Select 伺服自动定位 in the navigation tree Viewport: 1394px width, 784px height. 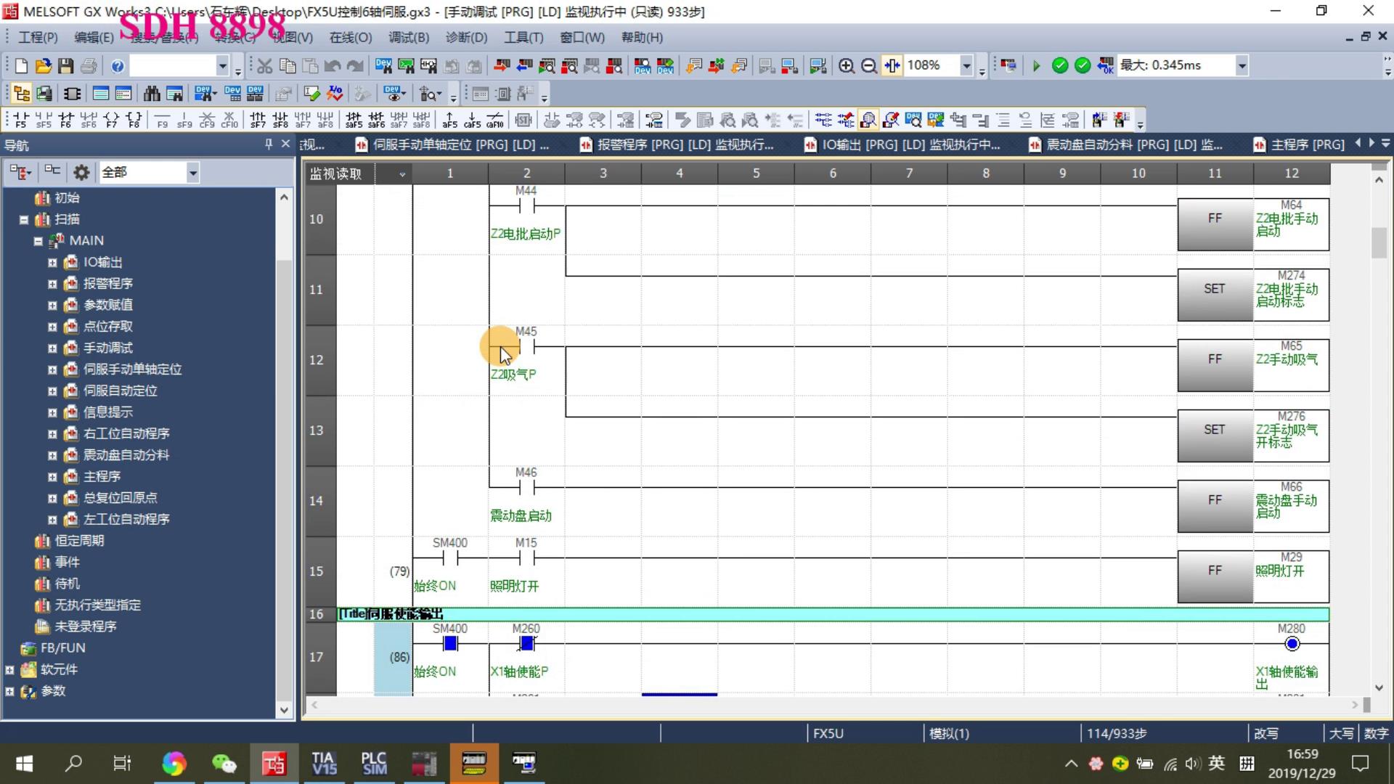pyautogui.click(x=120, y=391)
